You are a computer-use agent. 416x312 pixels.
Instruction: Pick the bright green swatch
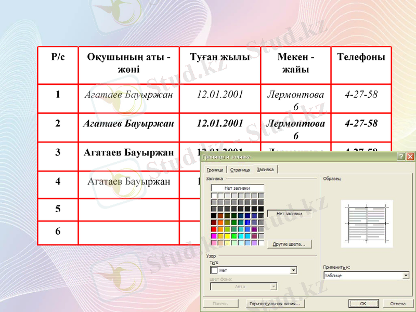(x=235, y=236)
